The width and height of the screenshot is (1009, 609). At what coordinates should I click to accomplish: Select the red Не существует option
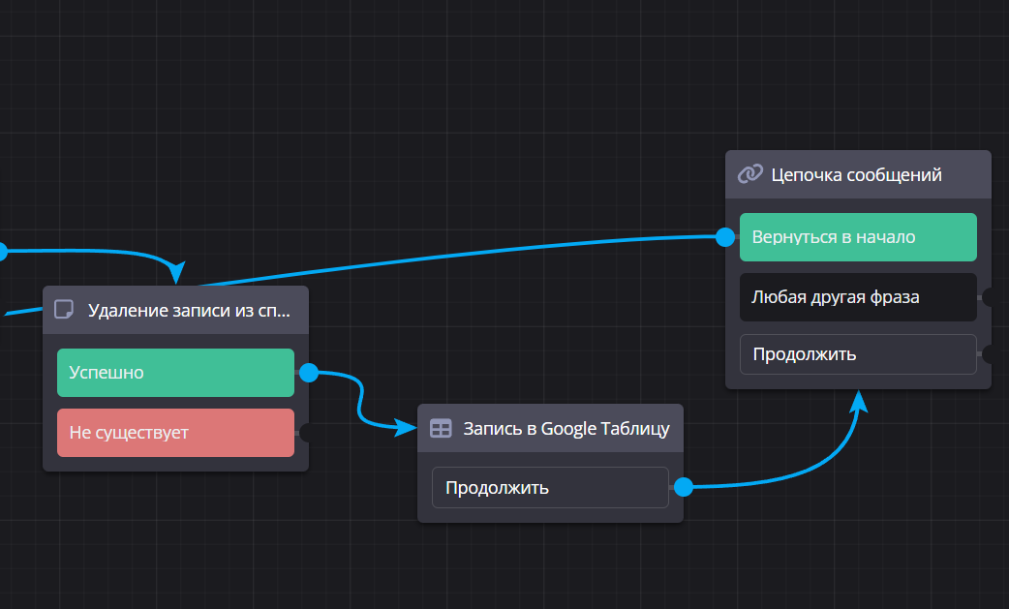point(175,433)
